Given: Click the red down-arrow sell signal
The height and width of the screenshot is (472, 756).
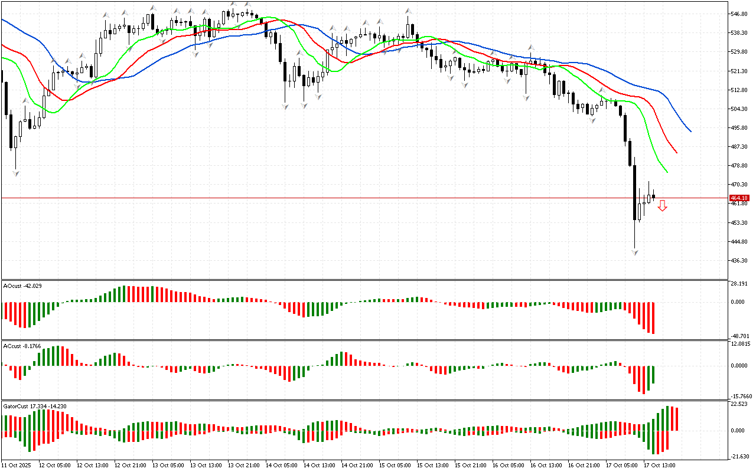Looking at the screenshot, I should [663, 205].
